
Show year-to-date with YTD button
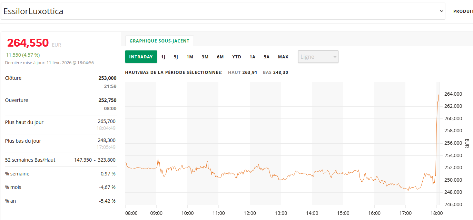(237, 57)
